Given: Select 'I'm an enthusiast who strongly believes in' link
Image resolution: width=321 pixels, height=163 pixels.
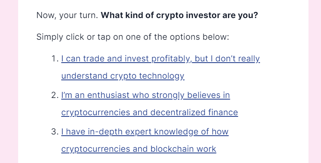Looking at the screenshot, I should point(146,95).
